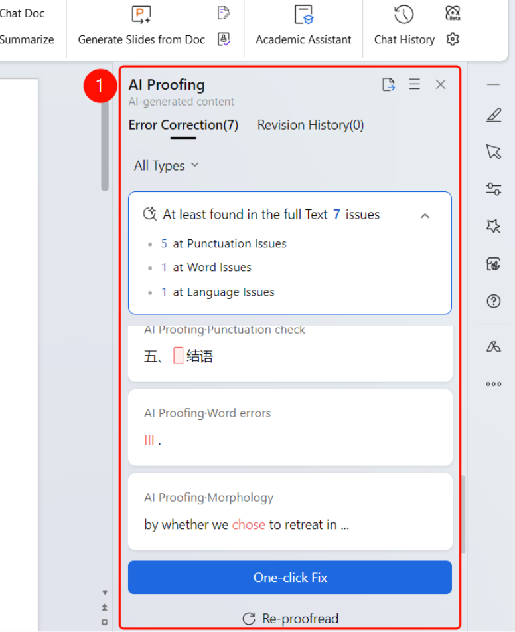Click the Chat History clock icon
The image size is (515, 632).
(x=404, y=15)
